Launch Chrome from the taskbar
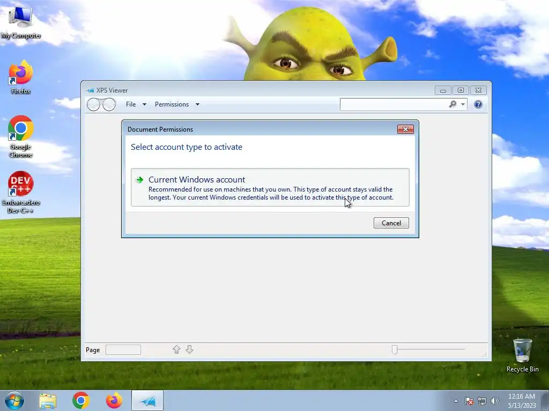549x411 pixels. (x=81, y=400)
